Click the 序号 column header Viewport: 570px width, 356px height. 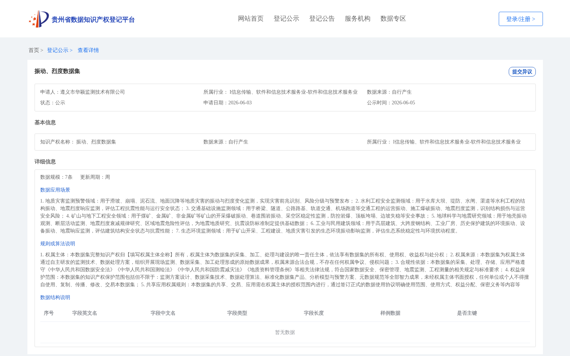pos(49,313)
